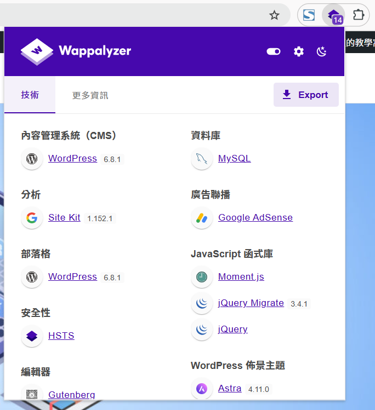This screenshot has height=410, width=375.
Task: Click the Moment.js clock icon
Action: (202, 277)
